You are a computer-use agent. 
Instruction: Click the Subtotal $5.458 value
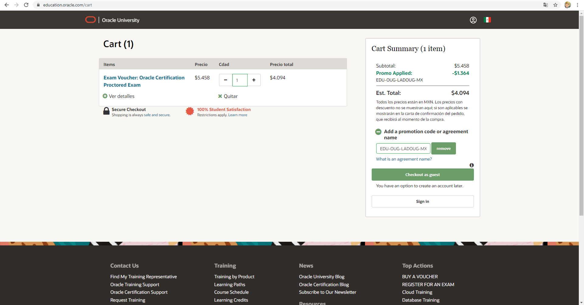click(462, 66)
